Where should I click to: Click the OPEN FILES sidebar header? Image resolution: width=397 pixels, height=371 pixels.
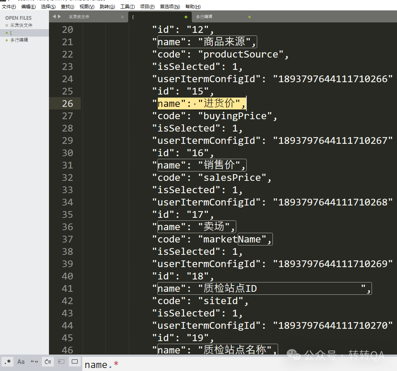coord(18,18)
